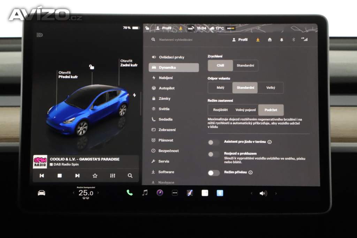Open the Profil dropdown in settings header
Image resolution: width=357 pixels, height=238 pixels.
240,40
